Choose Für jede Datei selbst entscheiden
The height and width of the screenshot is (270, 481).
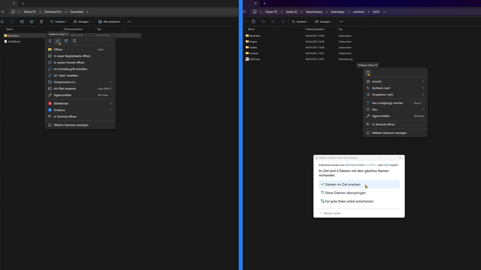coord(349,201)
